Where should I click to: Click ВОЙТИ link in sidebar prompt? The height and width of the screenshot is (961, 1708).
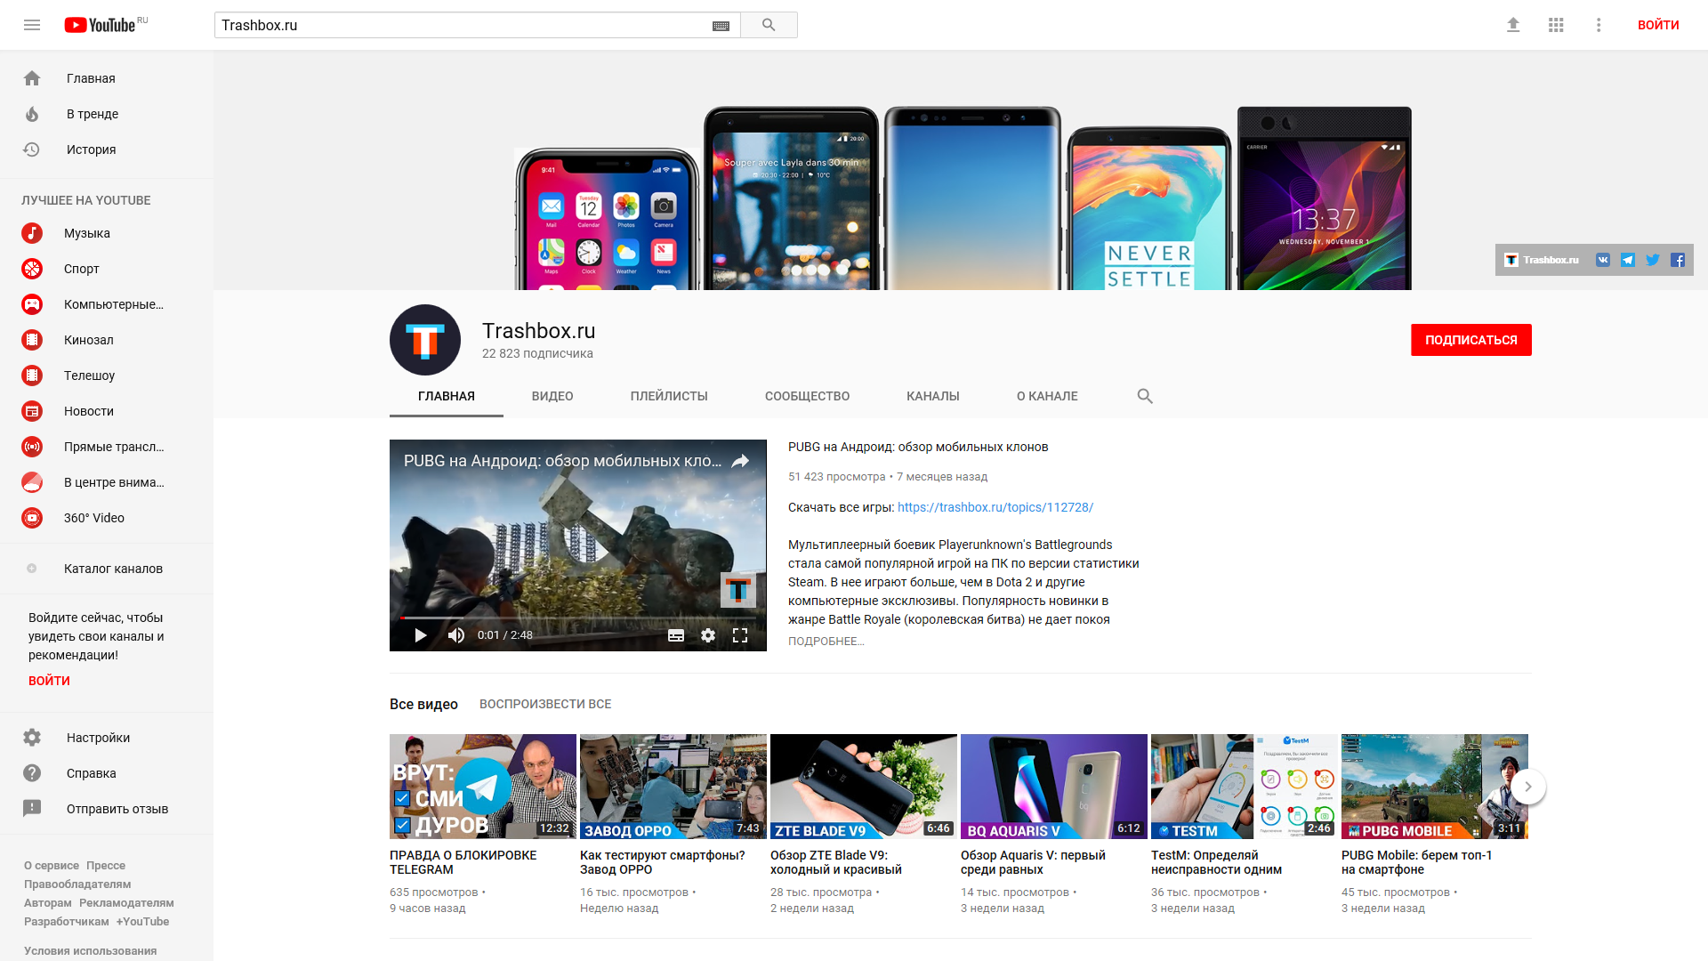coord(49,681)
